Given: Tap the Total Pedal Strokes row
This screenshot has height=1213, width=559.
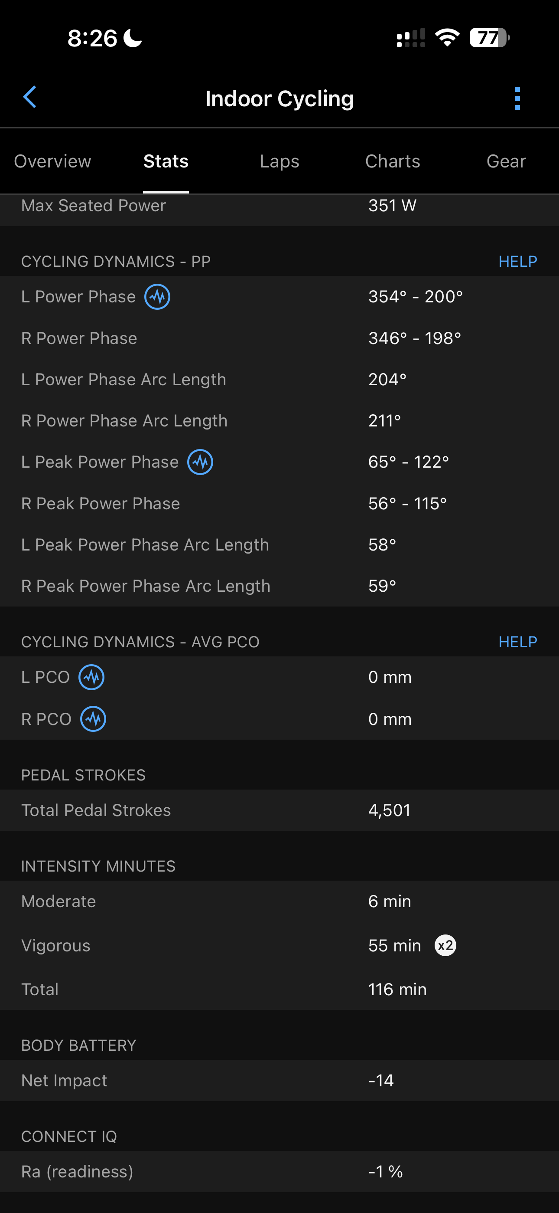Looking at the screenshot, I should (x=279, y=810).
